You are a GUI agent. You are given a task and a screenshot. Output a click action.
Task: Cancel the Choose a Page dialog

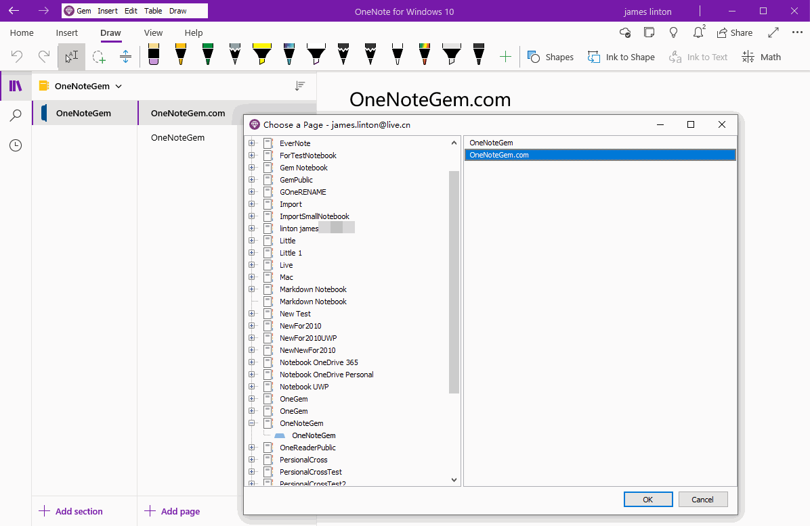702,499
